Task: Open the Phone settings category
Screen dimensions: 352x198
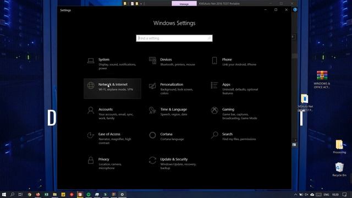Action: (x=236, y=64)
